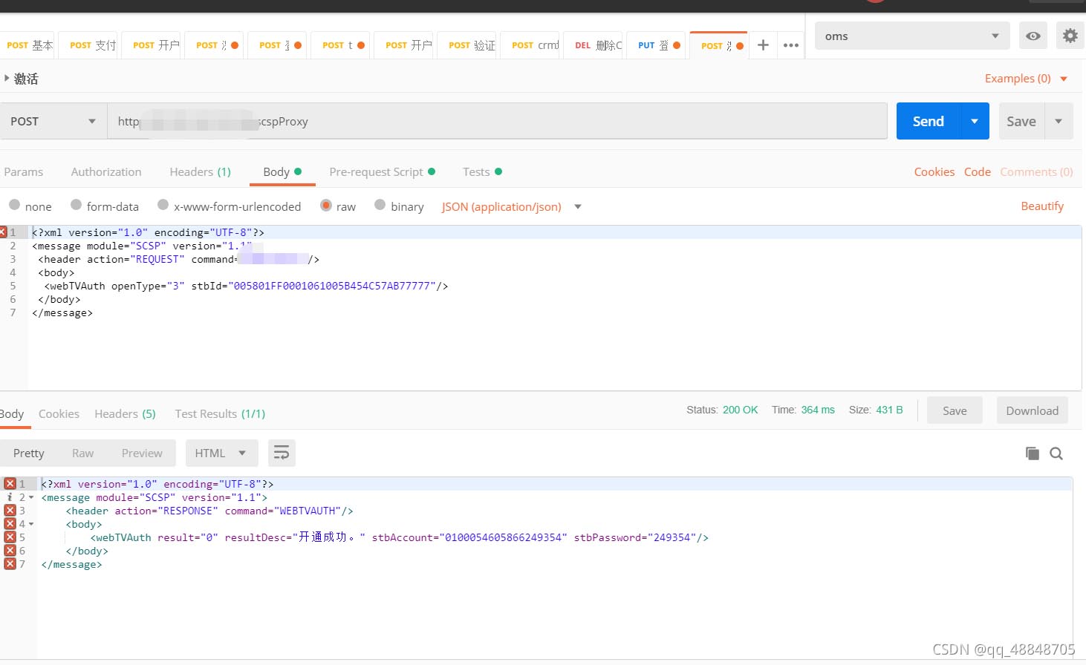Open the POST method dropdown
The width and height of the screenshot is (1086, 665).
53,121
